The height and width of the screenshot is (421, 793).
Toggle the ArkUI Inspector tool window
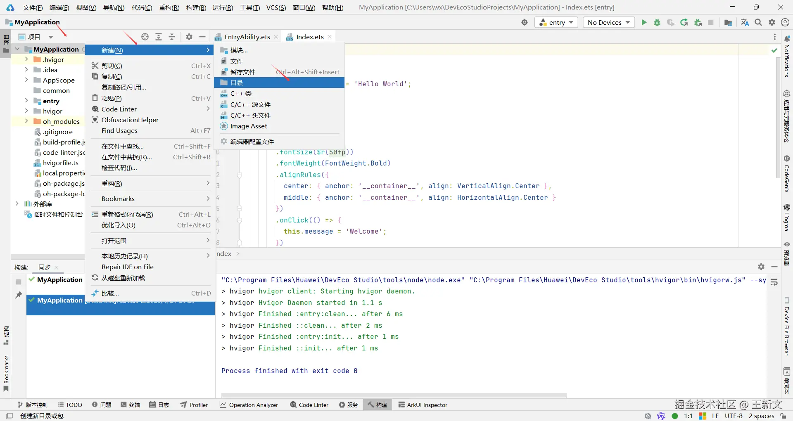423,405
